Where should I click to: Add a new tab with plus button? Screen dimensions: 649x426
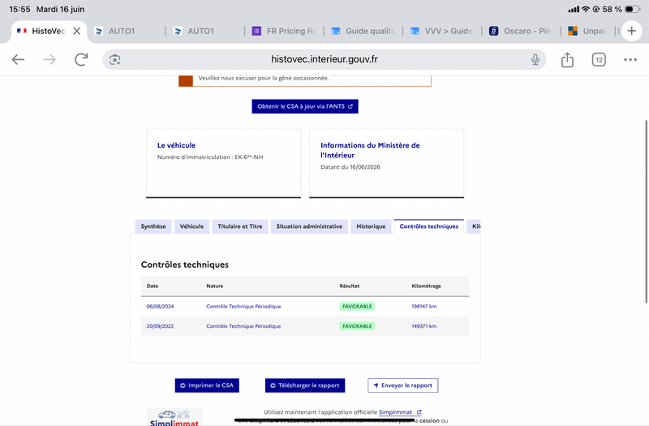[x=631, y=31]
